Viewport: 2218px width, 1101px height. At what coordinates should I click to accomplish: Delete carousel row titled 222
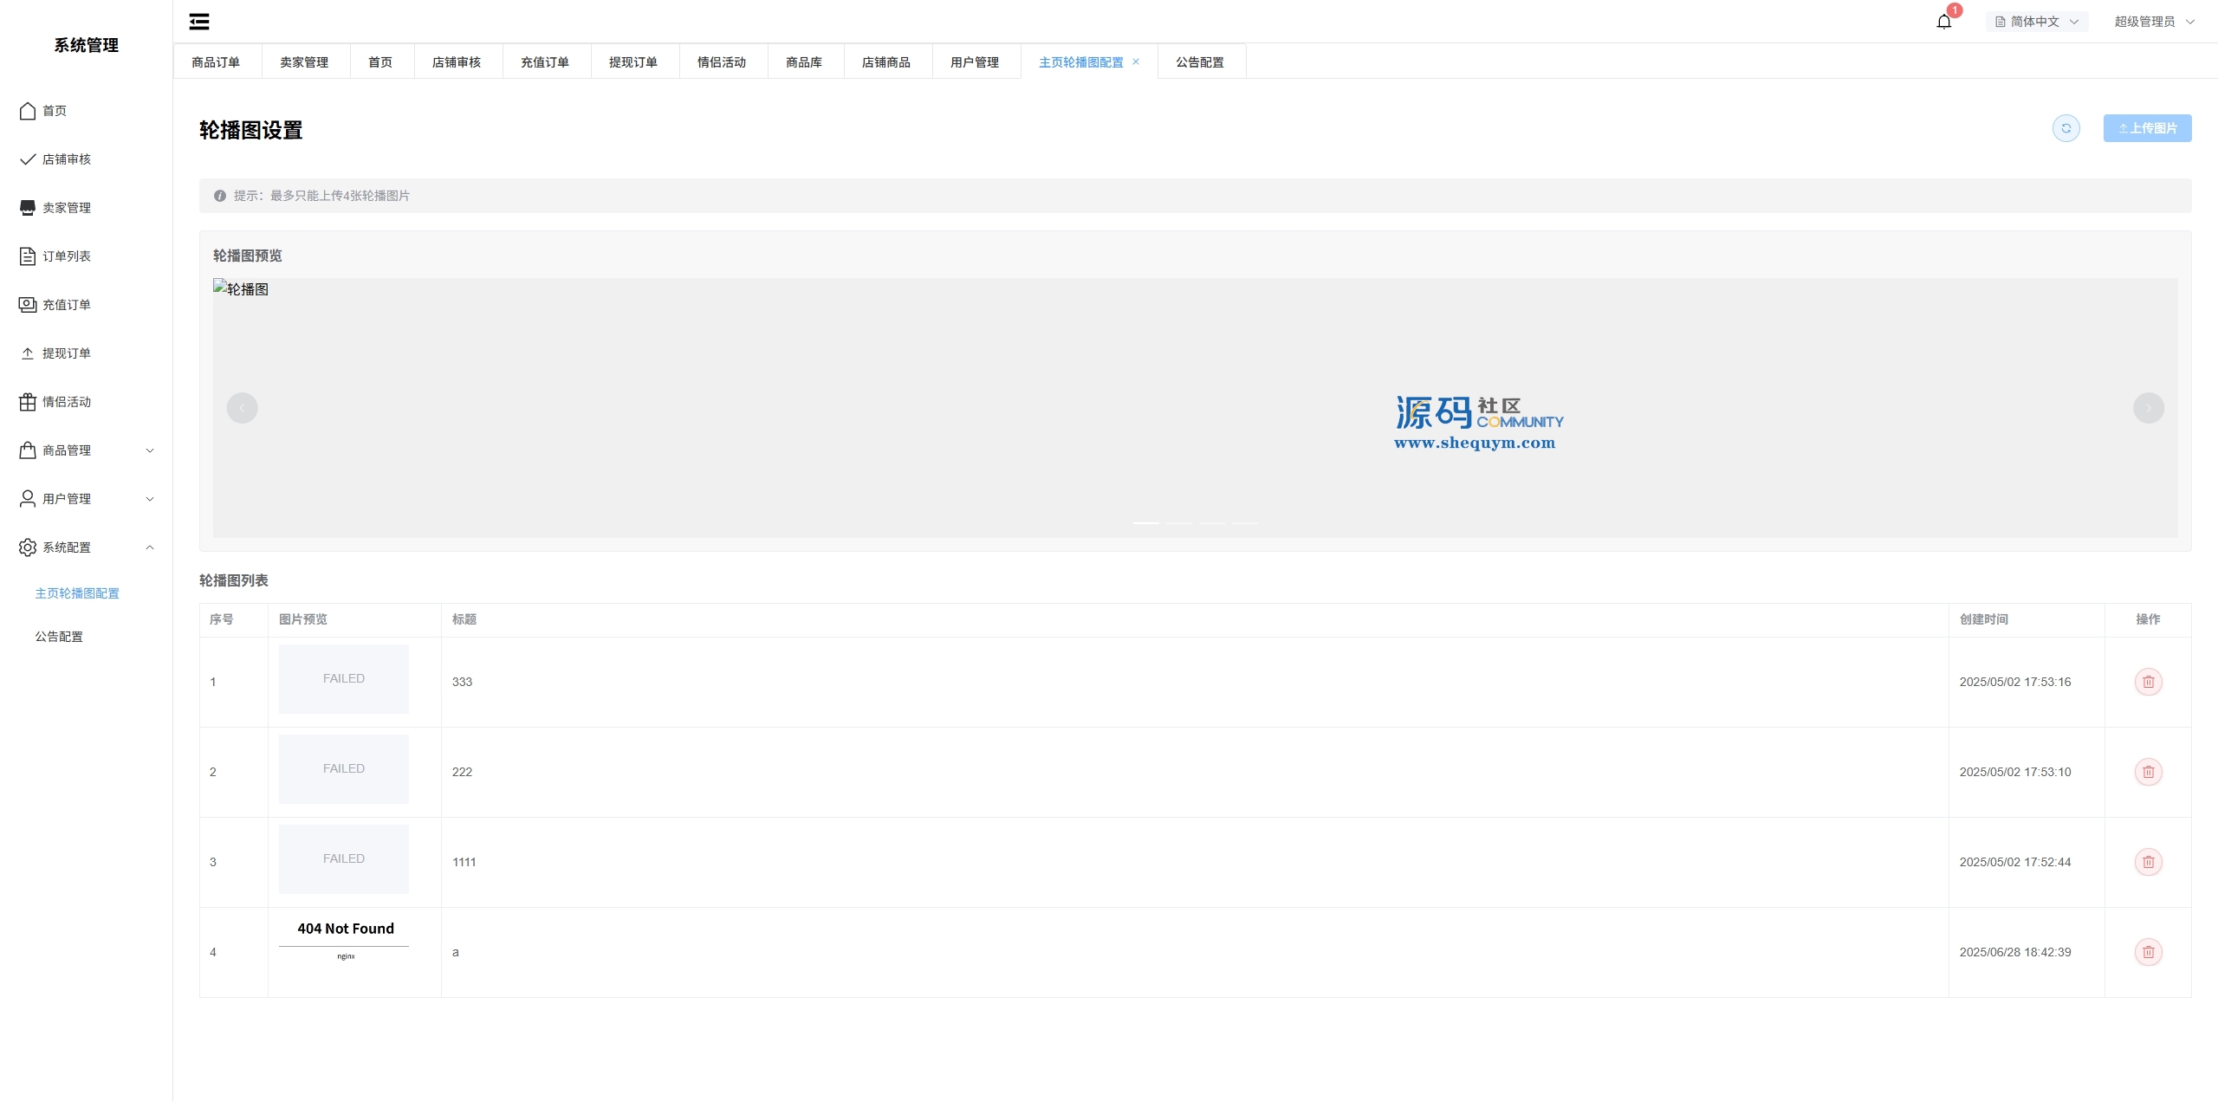[2148, 772]
